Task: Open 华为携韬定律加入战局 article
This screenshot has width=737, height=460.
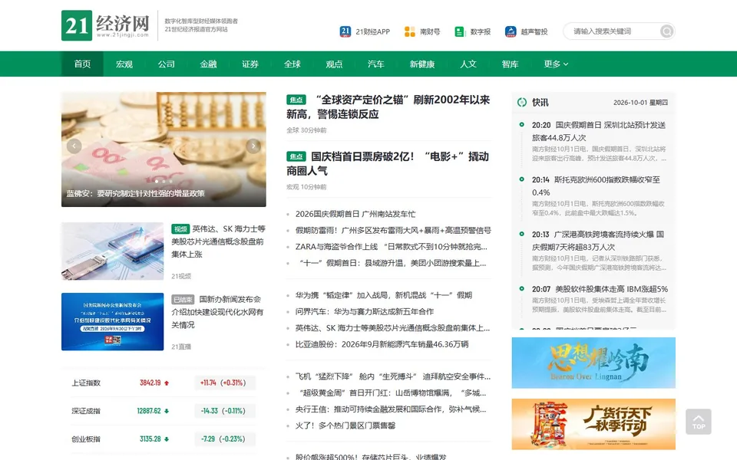Action: 384,295
